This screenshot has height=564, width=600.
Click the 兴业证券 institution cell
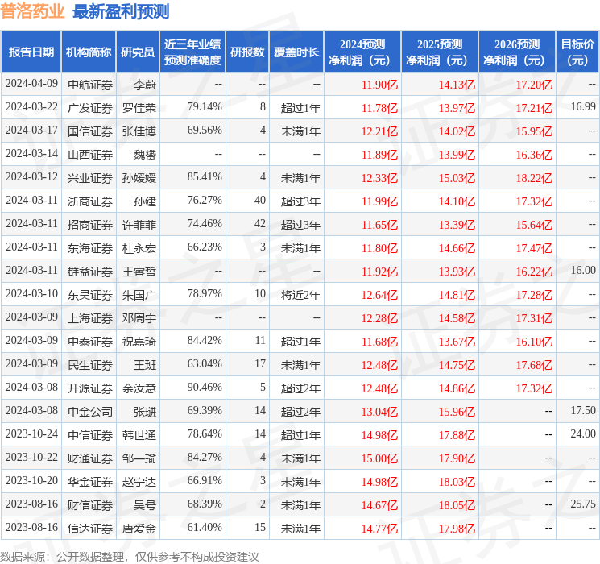90,178
